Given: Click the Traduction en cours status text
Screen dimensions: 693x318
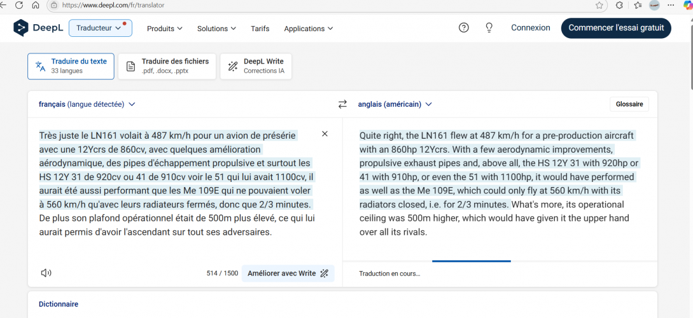Looking at the screenshot, I should pyautogui.click(x=389, y=274).
